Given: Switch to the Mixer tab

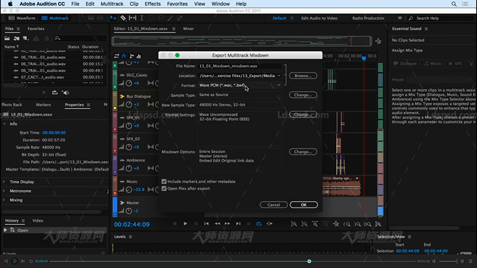Looking at the screenshot, I should click(x=188, y=29).
